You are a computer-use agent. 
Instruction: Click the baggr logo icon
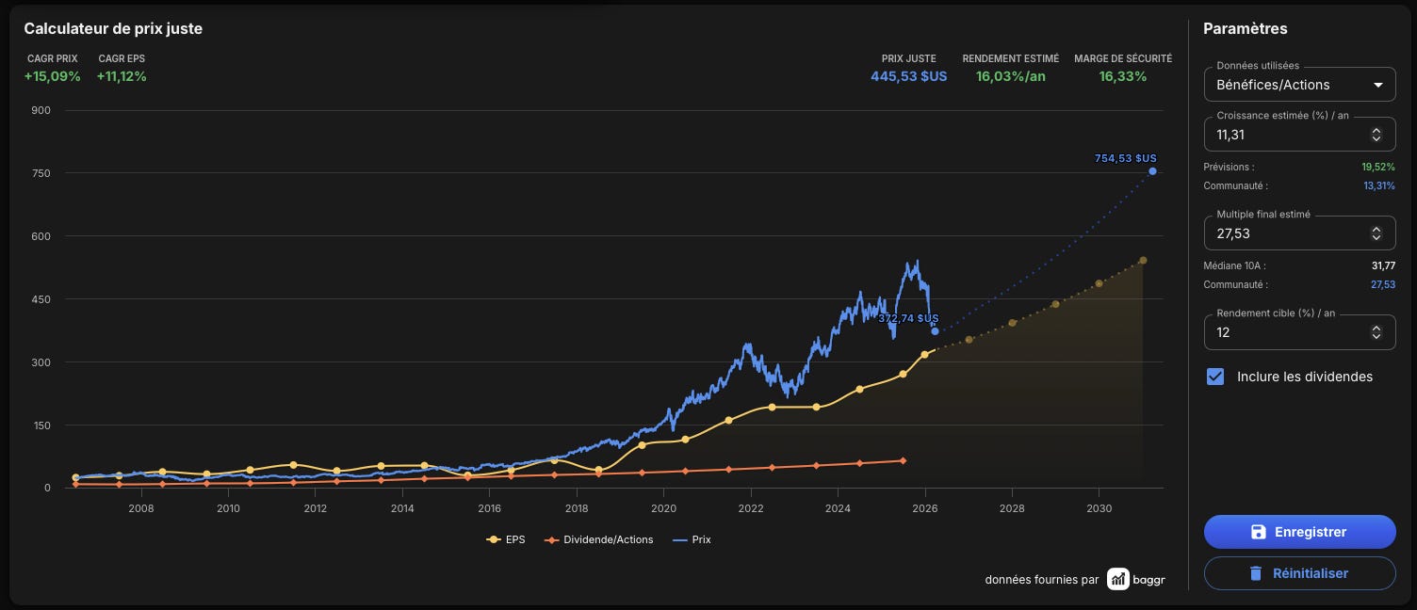tap(1117, 579)
